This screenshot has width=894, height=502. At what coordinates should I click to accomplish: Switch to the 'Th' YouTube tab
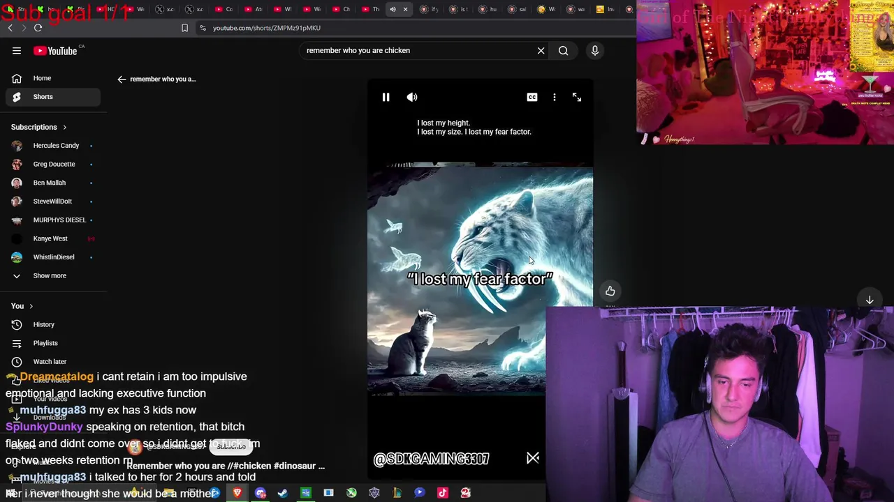pyautogui.click(x=372, y=9)
